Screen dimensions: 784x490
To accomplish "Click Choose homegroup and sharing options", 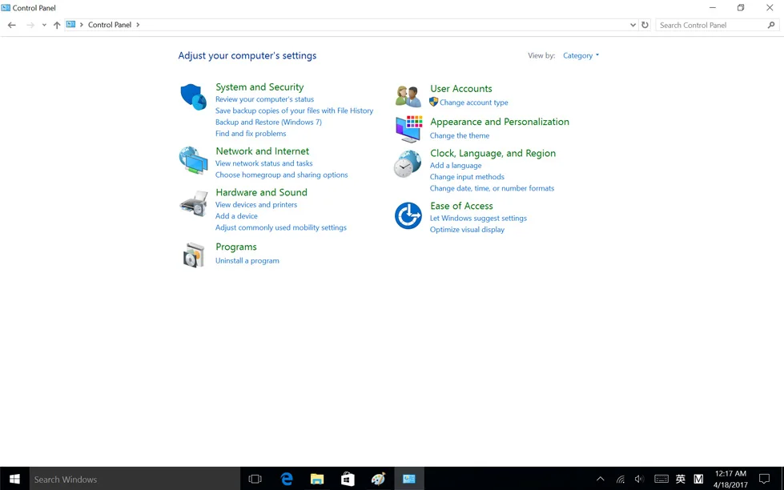I will click(x=282, y=175).
